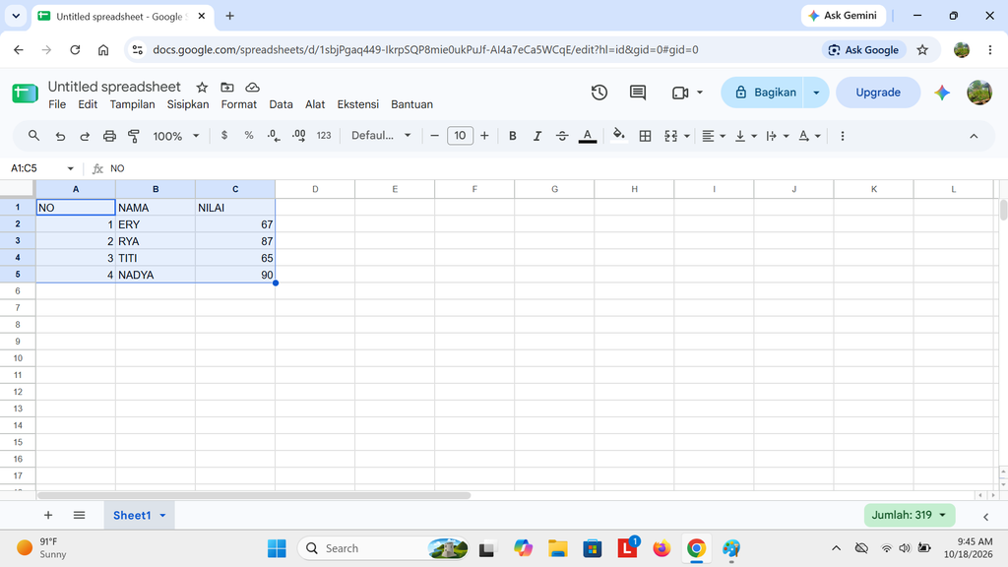
Task: Select column D header
Action: coord(315,189)
